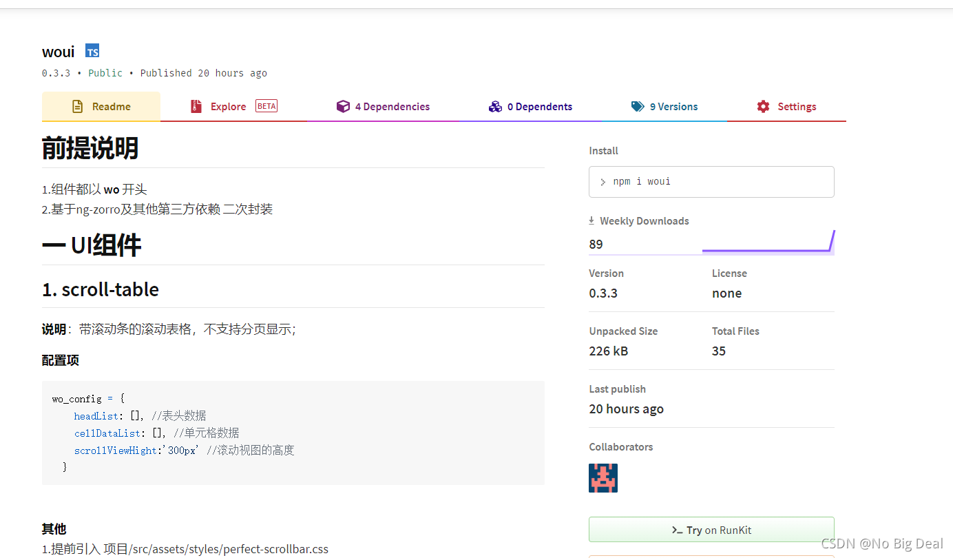Image resolution: width=953 pixels, height=558 pixels.
Task: Click the 前提说明 heading
Action: (90, 148)
